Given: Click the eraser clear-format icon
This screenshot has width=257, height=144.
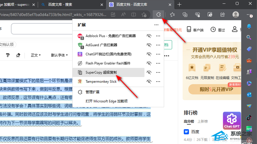Looking at the screenshot, I should pyautogui.click(x=18, y=55).
